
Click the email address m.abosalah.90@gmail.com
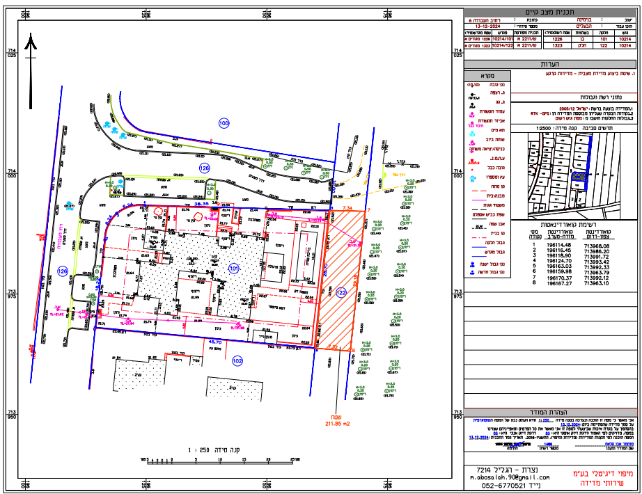(x=509, y=477)
